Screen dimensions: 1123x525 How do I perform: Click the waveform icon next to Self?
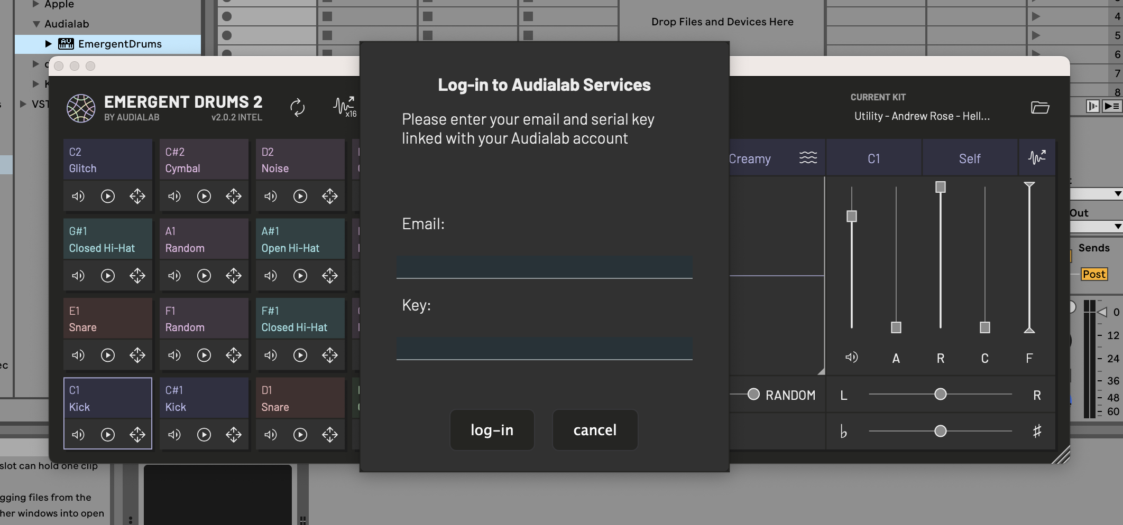tap(1037, 157)
